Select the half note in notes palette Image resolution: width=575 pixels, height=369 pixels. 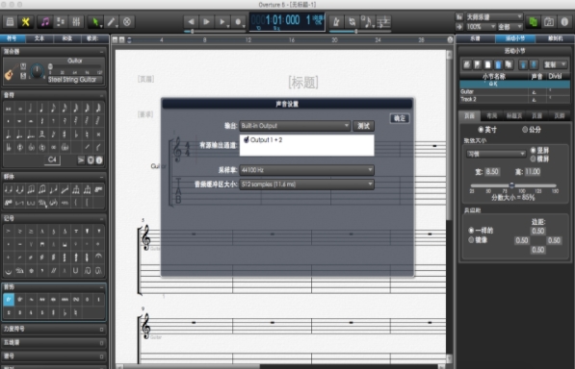coord(31,109)
